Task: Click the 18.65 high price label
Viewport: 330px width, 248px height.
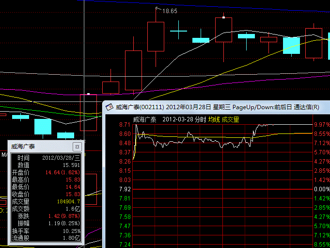Action: 170,11
